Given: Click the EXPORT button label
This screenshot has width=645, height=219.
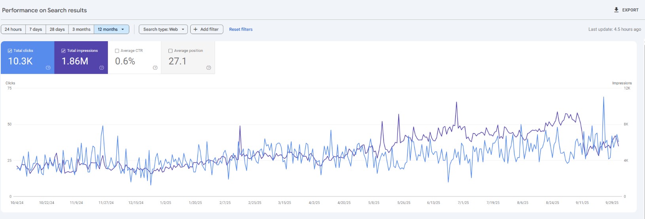Looking at the screenshot, I should (630, 10).
